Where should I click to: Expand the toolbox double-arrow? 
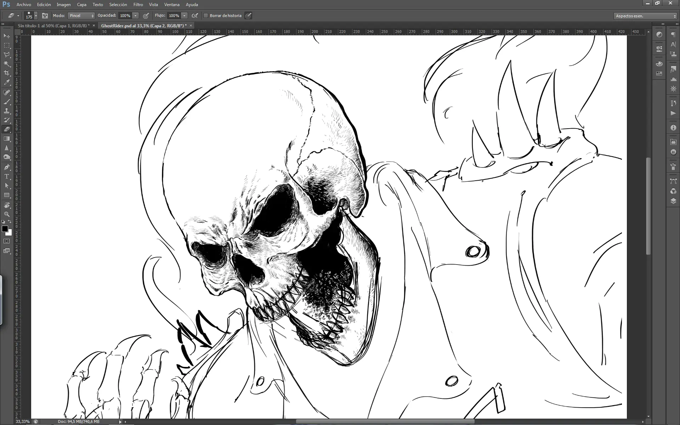coord(3,24)
